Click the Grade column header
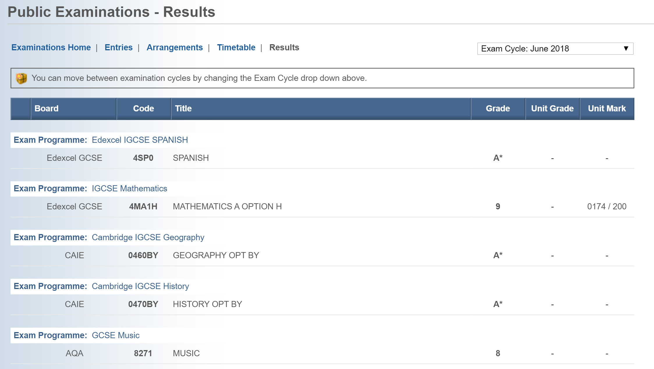654x369 pixels. [498, 108]
